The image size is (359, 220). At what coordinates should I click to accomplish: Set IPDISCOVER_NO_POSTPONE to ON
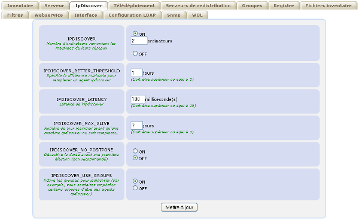point(135,151)
